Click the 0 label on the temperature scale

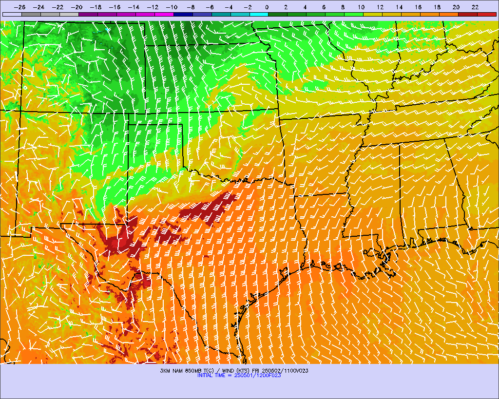[x=267, y=7]
